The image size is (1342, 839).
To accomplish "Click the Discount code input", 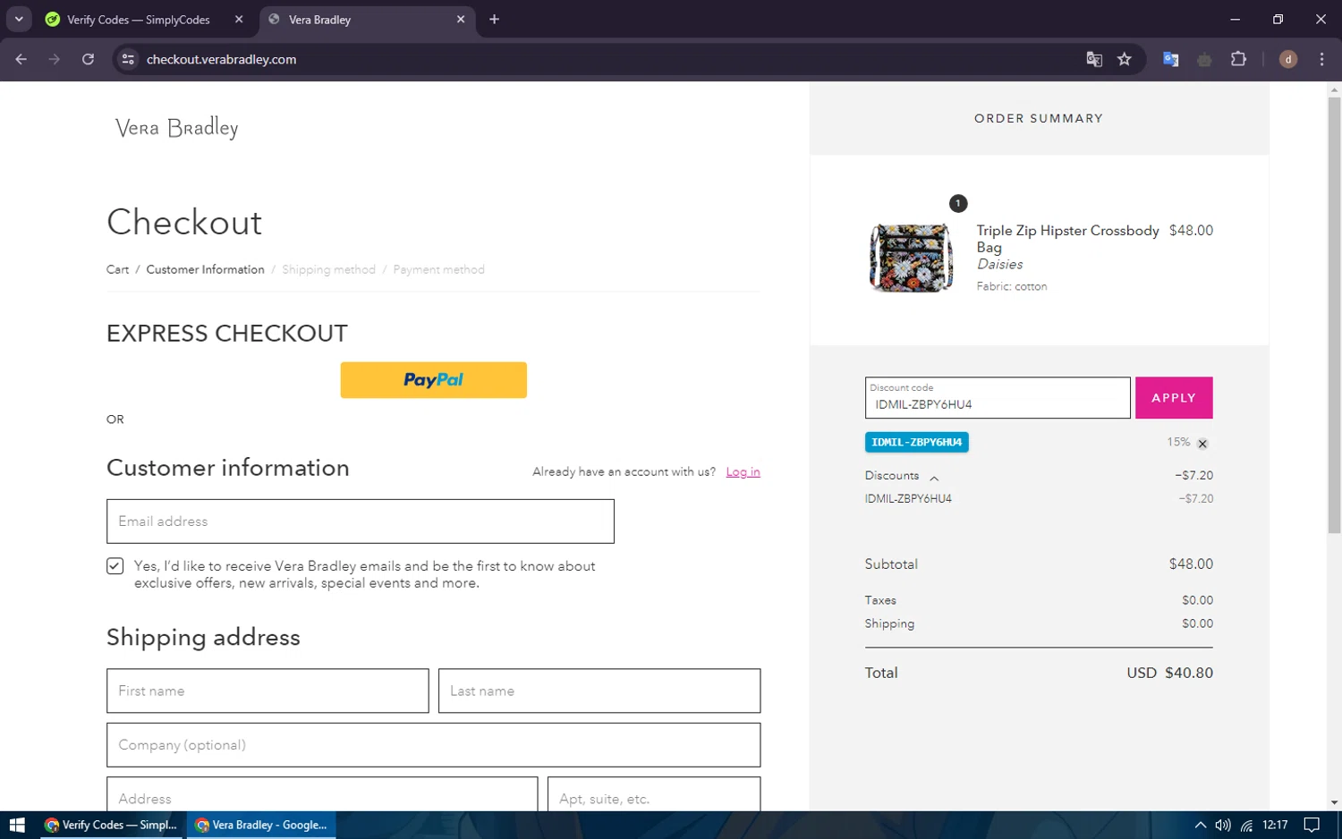I will pyautogui.click(x=998, y=398).
